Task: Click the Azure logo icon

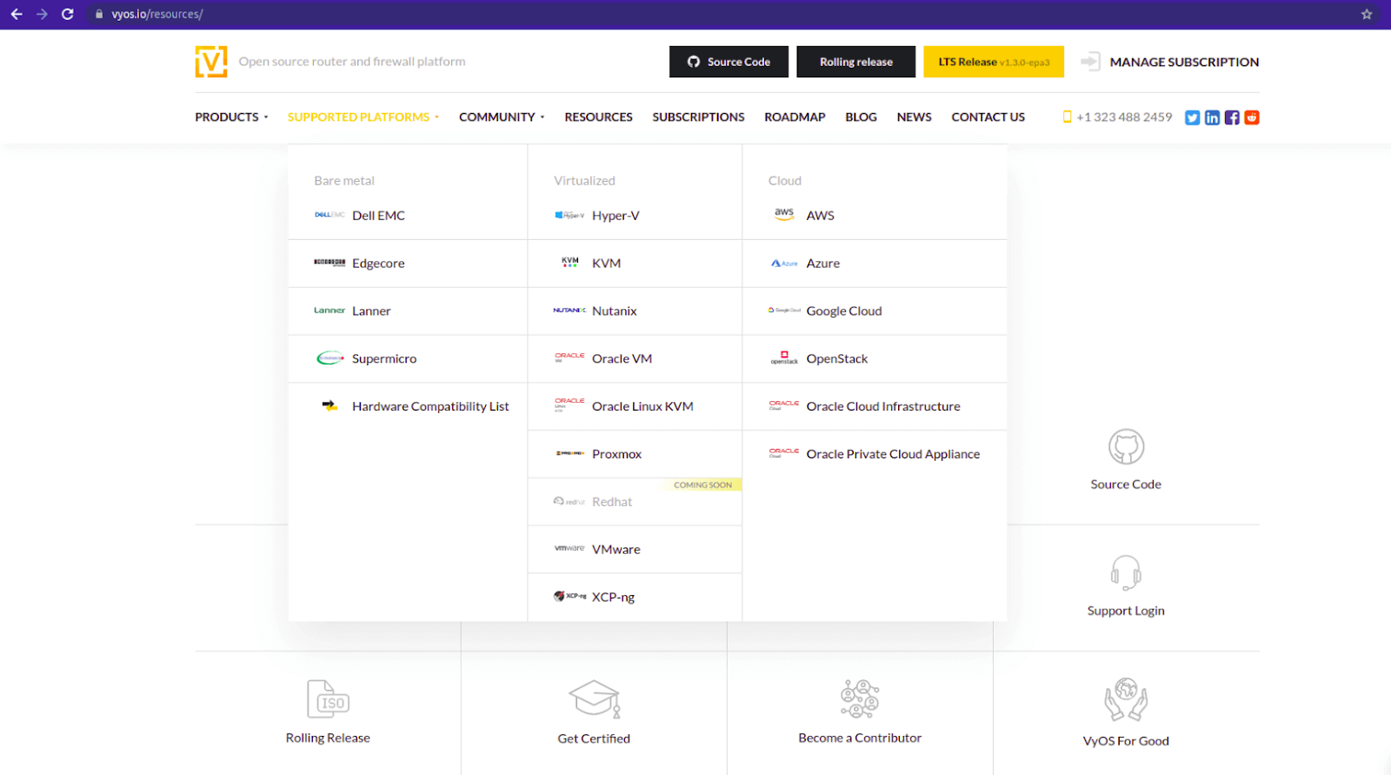Action: (x=784, y=263)
